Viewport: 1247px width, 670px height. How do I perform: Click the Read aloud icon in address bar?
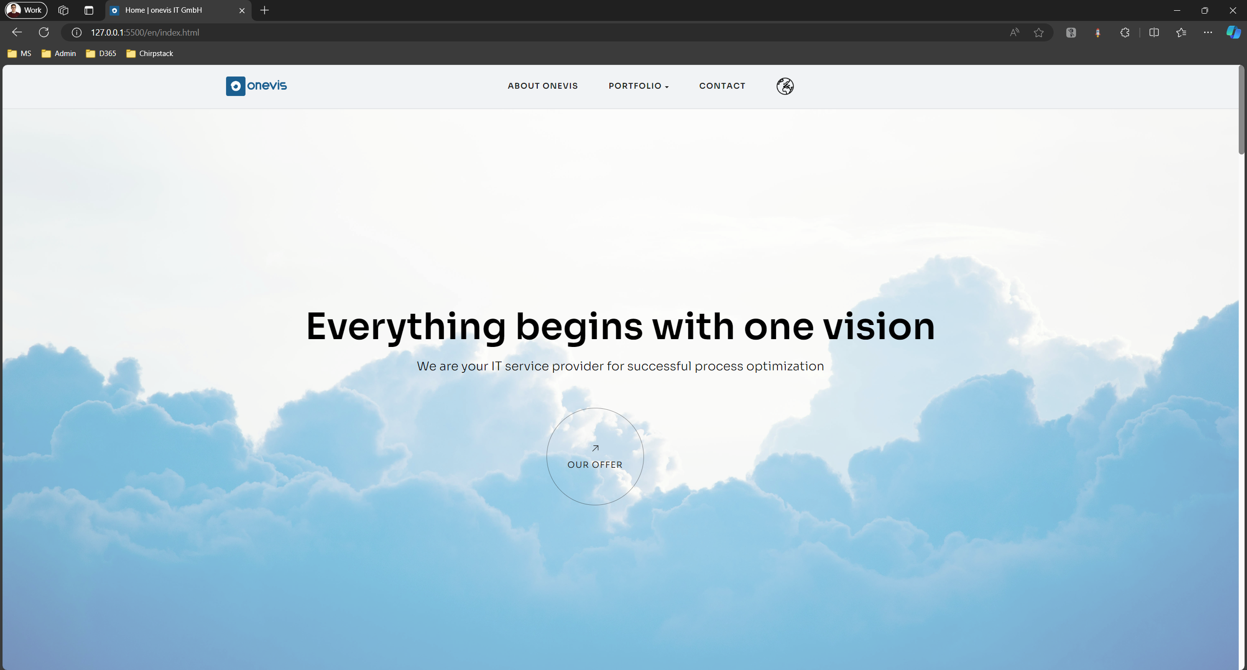tap(1014, 33)
